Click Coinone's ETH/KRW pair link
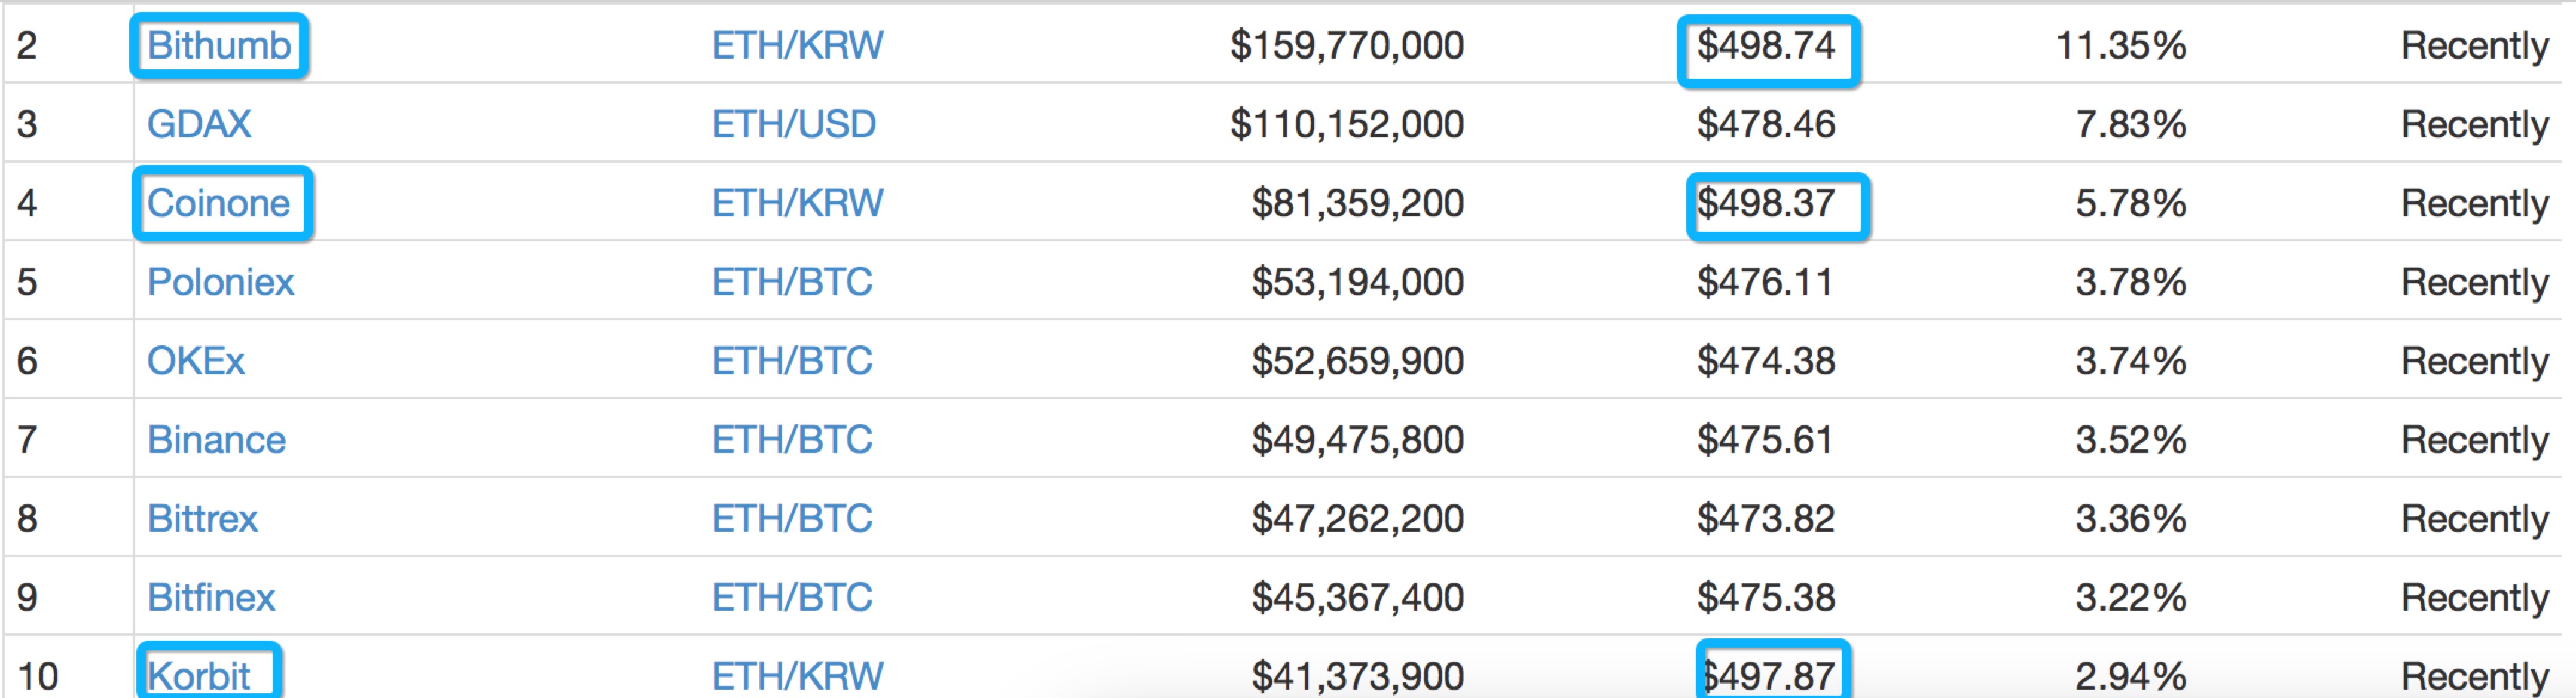Screen dimensions: 2576x698 (x=798, y=204)
